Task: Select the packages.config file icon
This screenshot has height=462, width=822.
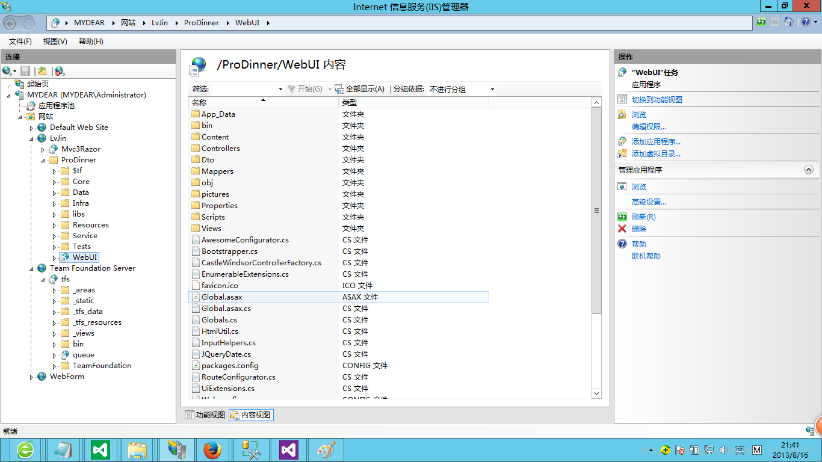Action: pyautogui.click(x=196, y=366)
